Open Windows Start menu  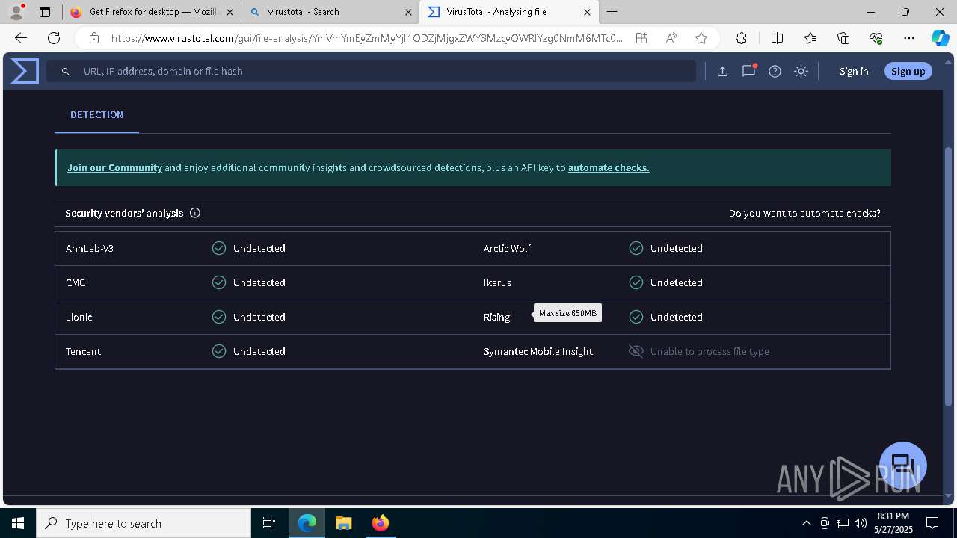coord(18,523)
